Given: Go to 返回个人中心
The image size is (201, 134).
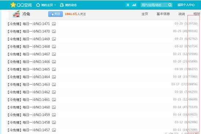Looking at the screenshot, I should tap(186, 5).
